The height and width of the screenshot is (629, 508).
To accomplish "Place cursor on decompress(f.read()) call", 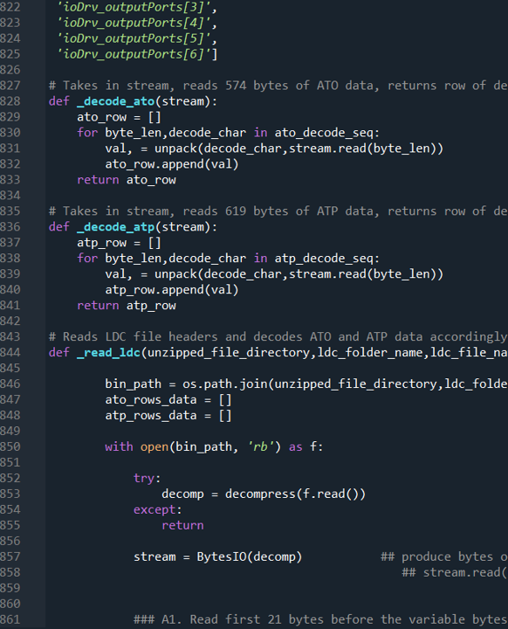I will (x=296, y=494).
